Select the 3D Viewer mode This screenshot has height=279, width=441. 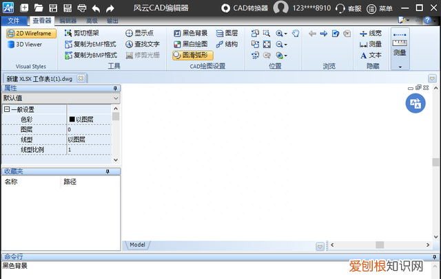pos(29,44)
